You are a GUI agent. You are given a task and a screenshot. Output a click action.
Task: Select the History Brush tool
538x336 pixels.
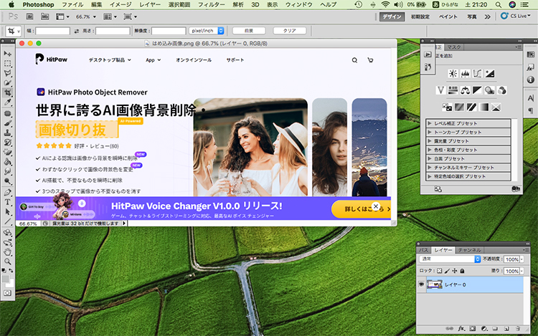(x=8, y=143)
